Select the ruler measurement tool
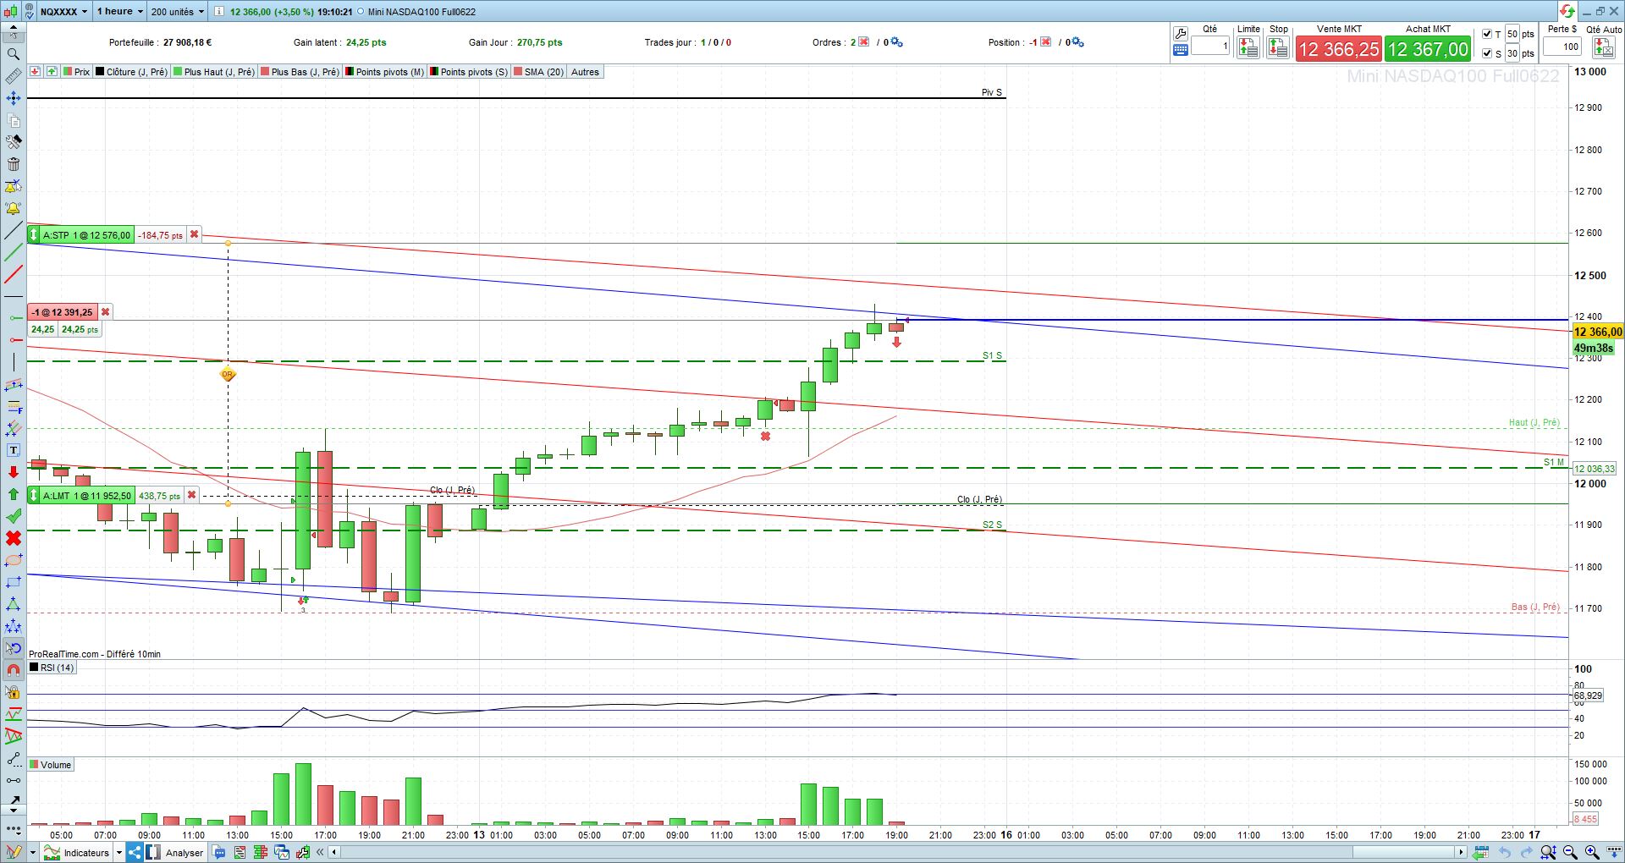 pos(13,76)
